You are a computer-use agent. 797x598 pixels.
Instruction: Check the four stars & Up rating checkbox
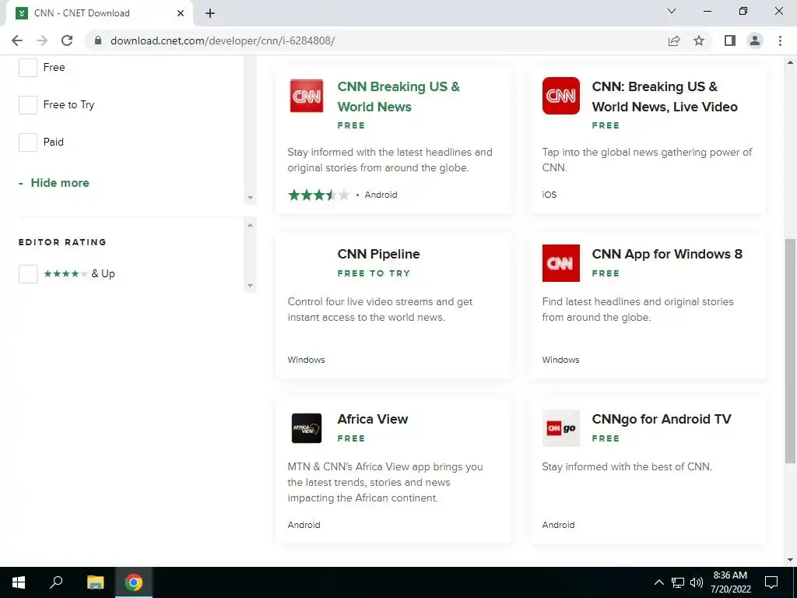[28, 274]
